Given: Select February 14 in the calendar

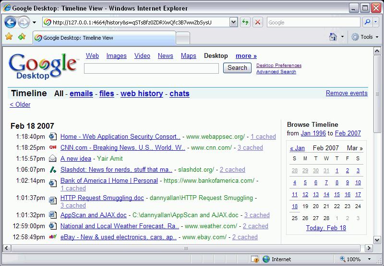Looking at the screenshot, I should (326, 194).
